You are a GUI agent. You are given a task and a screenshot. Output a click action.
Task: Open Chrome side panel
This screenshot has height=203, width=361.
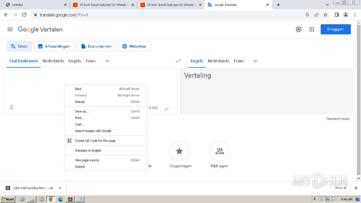(x=336, y=15)
